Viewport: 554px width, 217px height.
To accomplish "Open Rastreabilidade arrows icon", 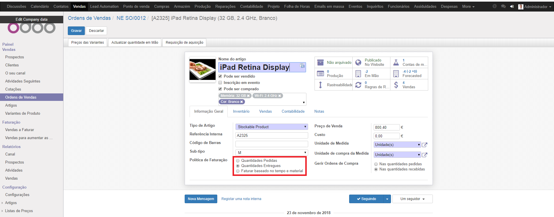I will pos(320,85).
